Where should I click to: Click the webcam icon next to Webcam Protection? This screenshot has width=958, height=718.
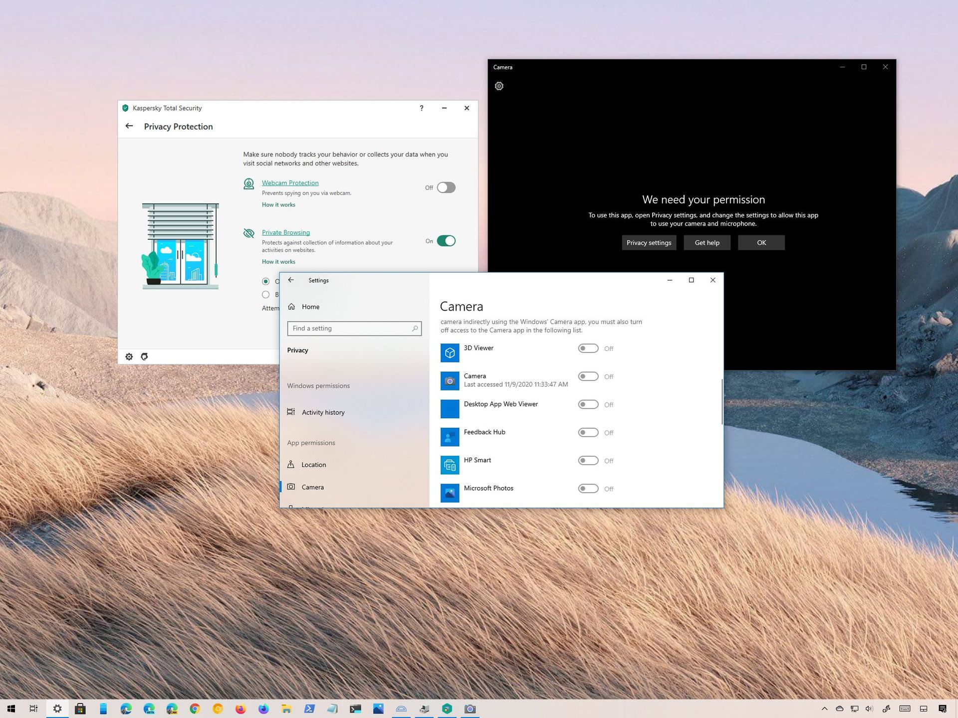[x=248, y=184]
